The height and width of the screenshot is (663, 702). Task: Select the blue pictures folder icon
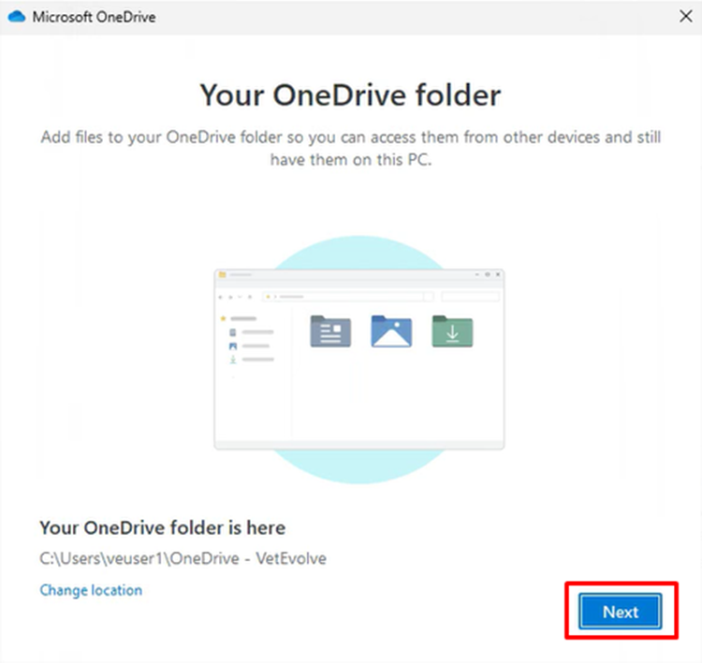pyautogui.click(x=391, y=331)
